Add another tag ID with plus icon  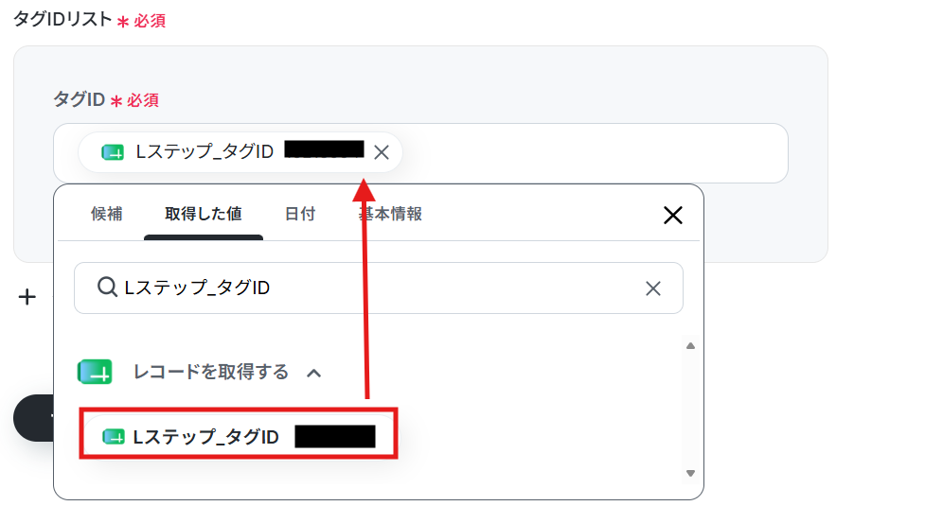click(27, 297)
